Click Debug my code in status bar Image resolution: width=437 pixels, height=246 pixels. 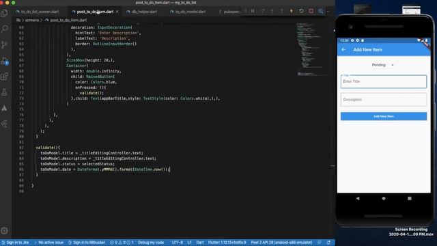(151, 243)
